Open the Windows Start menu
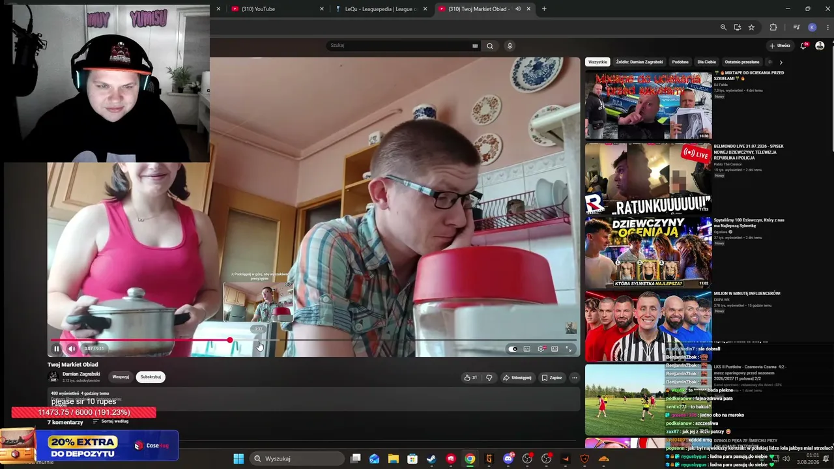The image size is (834, 469). (x=238, y=459)
